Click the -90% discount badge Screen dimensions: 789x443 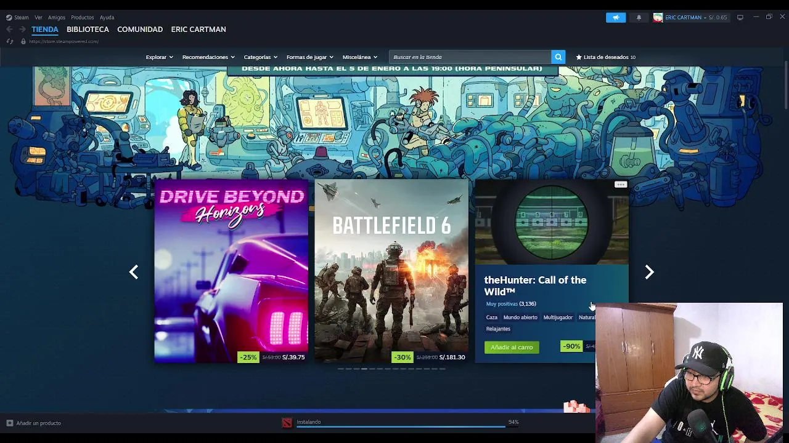coord(571,346)
